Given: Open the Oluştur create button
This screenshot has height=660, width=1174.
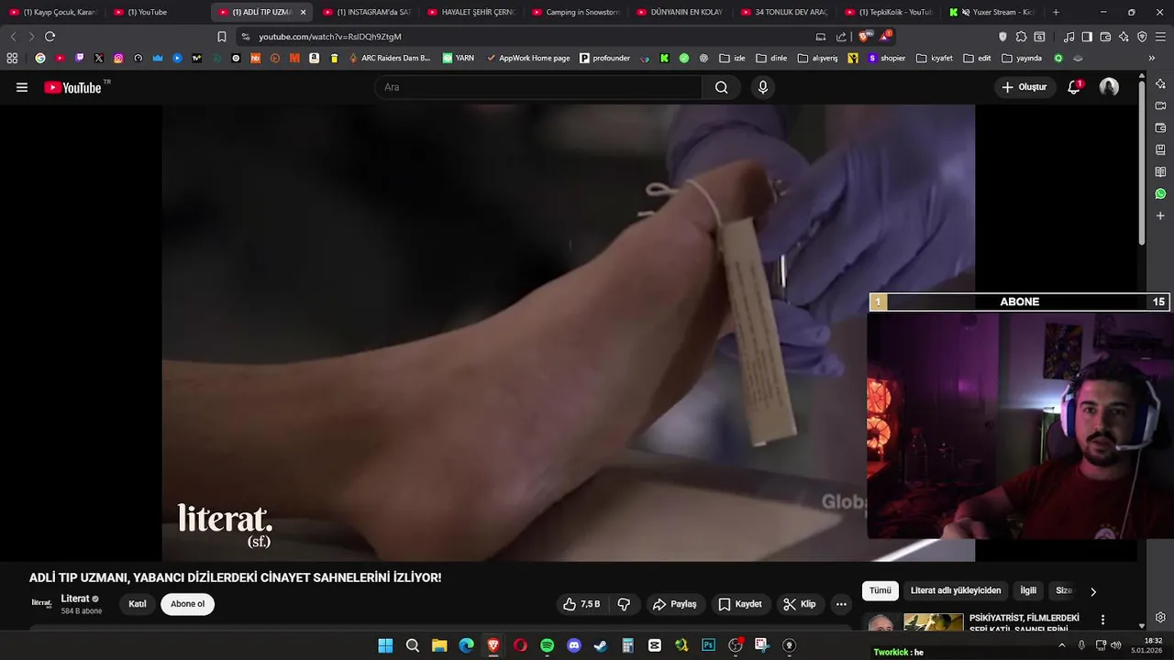Looking at the screenshot, I should (x=1024, y=87).
